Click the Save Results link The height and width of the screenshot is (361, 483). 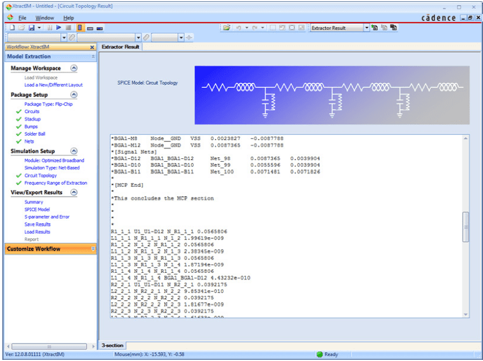tap(37, 224)
